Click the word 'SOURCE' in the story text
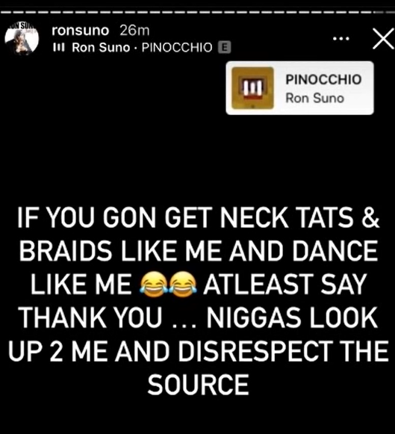The image size is (395, 434). pos(198,385)
